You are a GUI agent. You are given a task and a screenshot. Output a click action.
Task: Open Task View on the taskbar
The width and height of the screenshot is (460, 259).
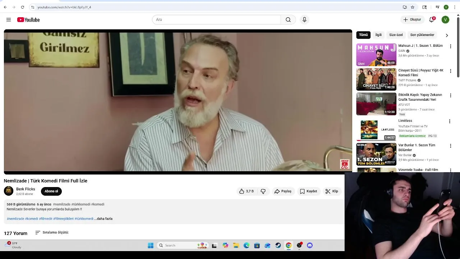point(215,245)
